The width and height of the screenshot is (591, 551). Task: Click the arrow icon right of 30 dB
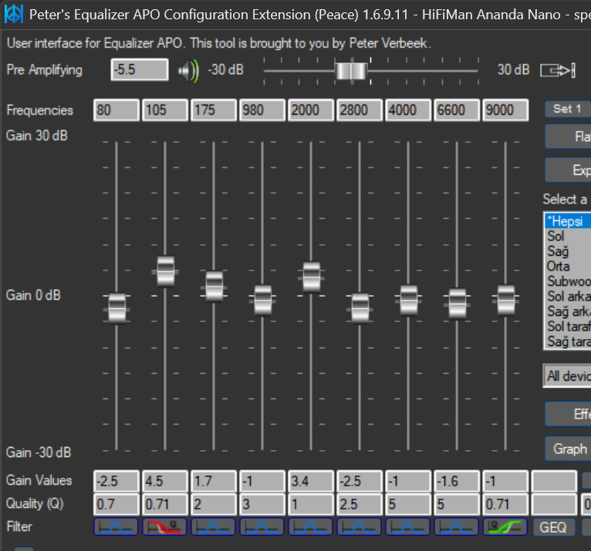[x=558, y=70]
